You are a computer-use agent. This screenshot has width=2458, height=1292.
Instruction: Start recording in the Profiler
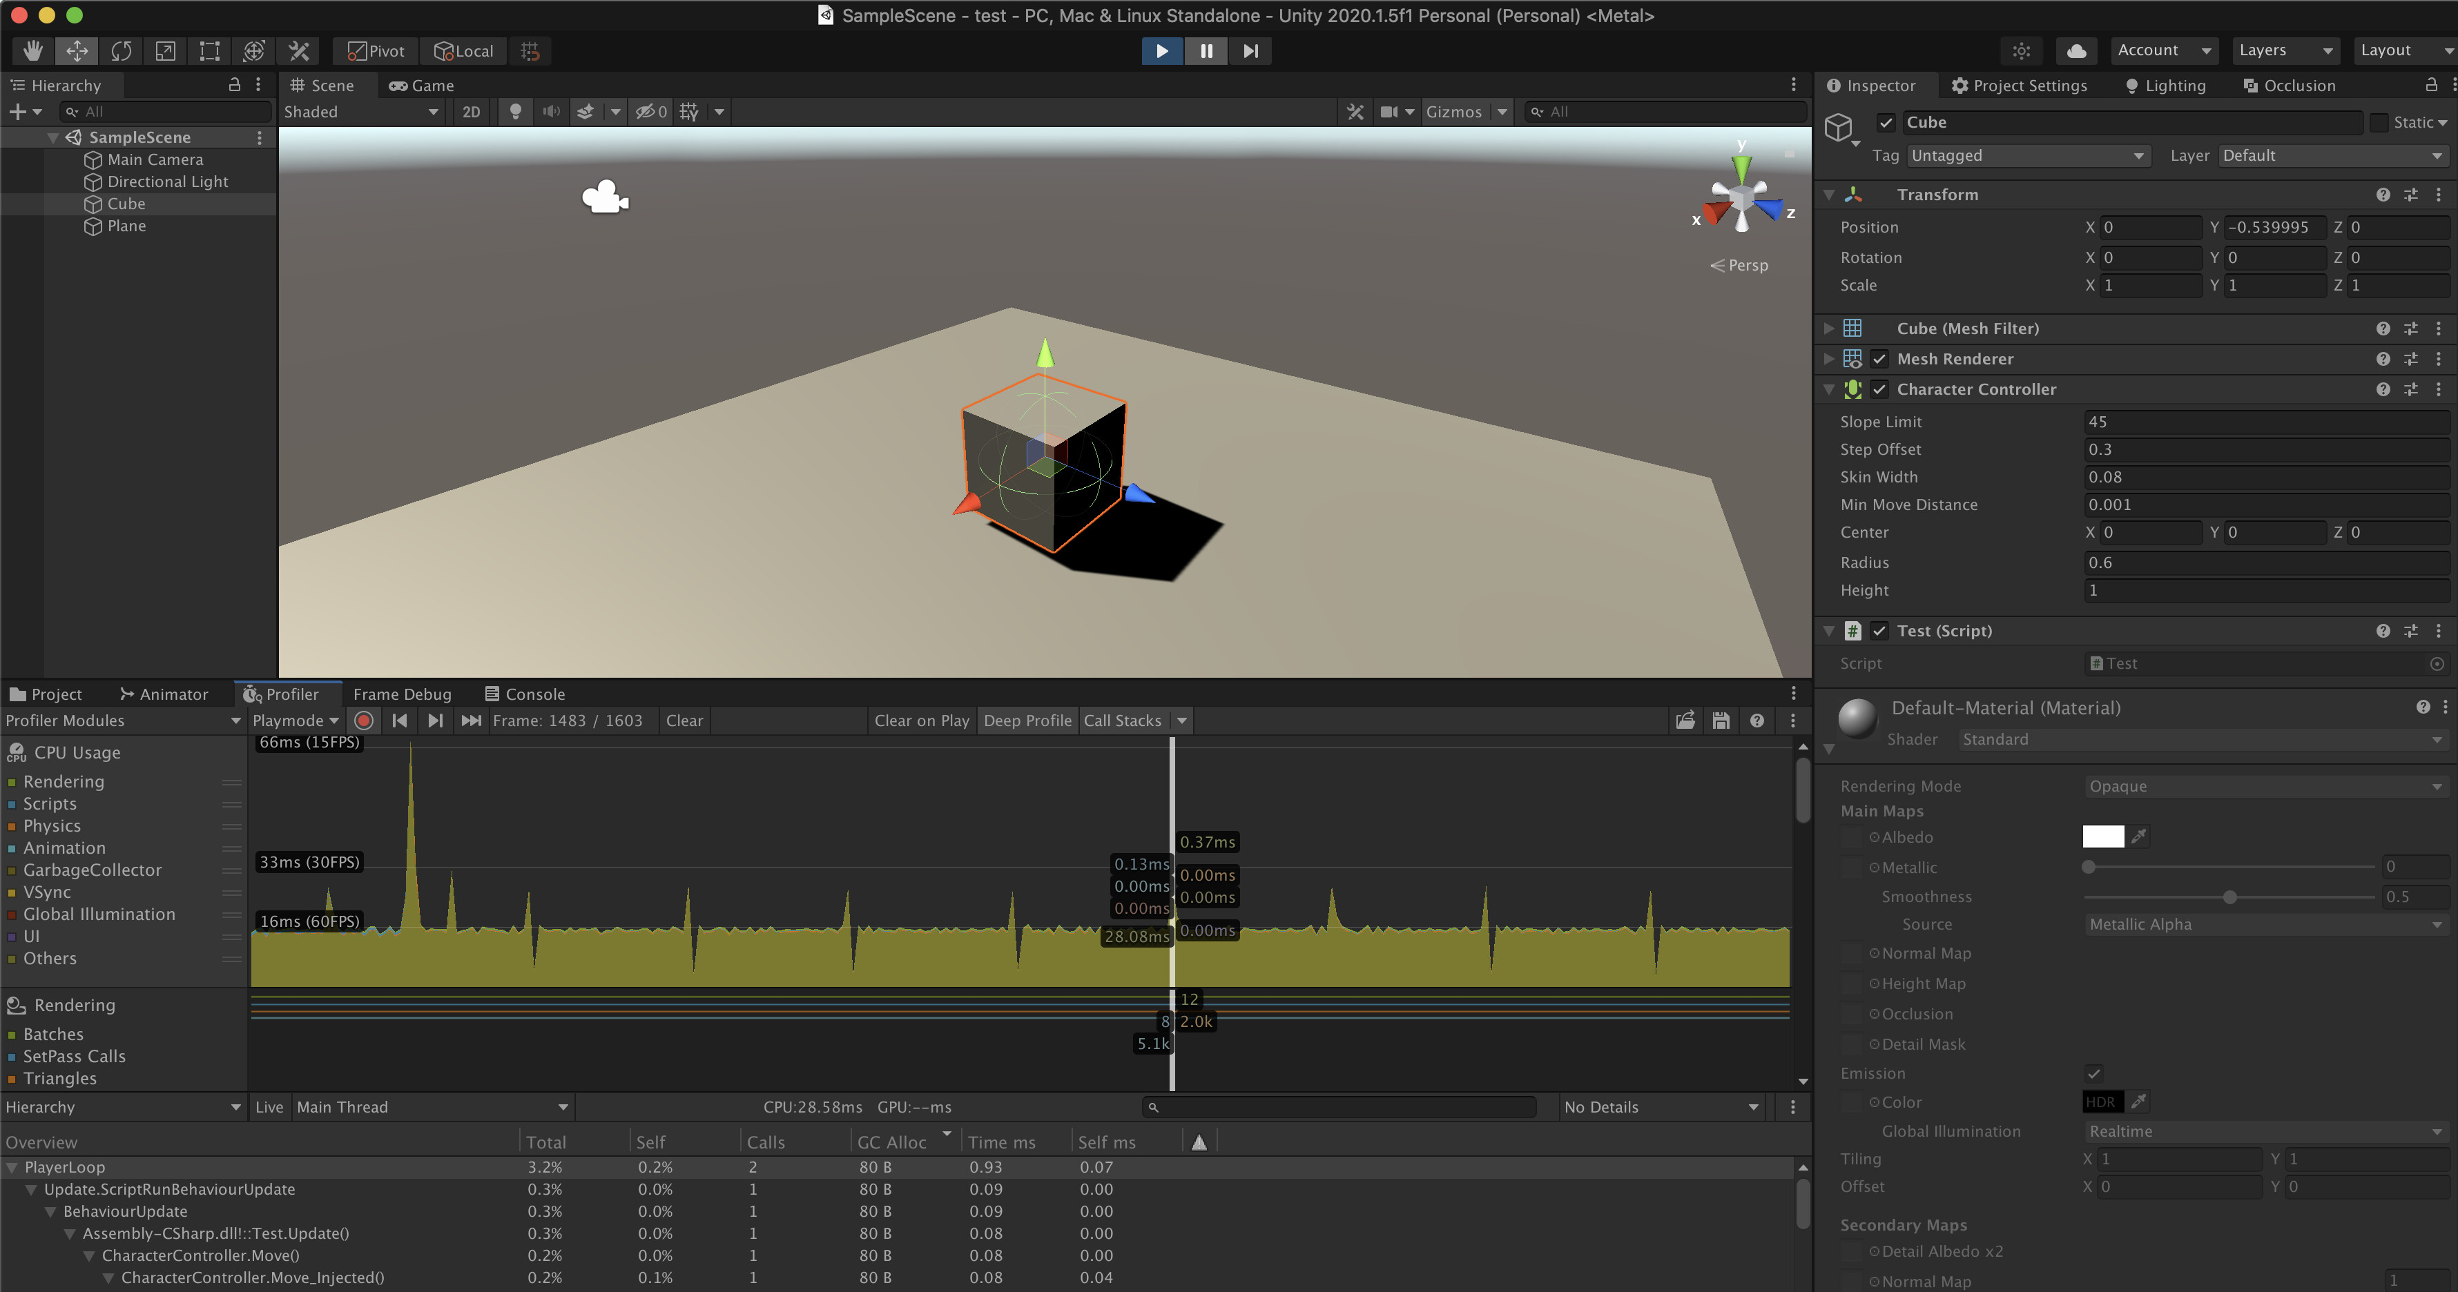click(364, 721)
